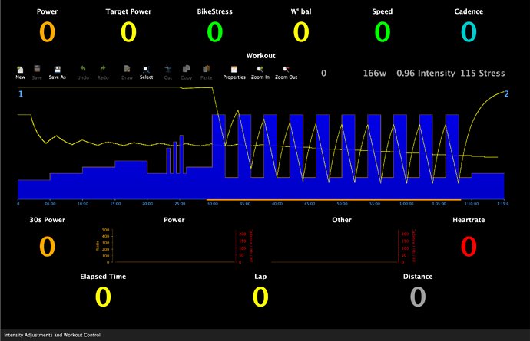Click the BikeStress value
530x341 pixels.
pos(215,32)
